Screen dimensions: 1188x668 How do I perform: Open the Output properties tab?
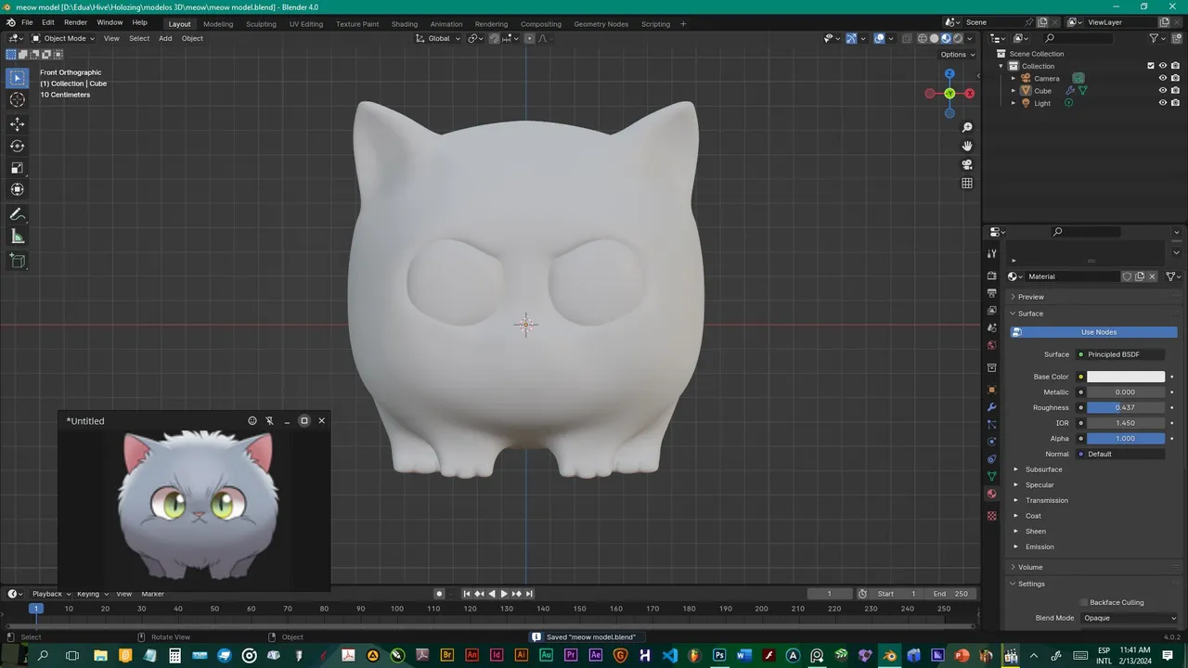[x=991, y=293]
